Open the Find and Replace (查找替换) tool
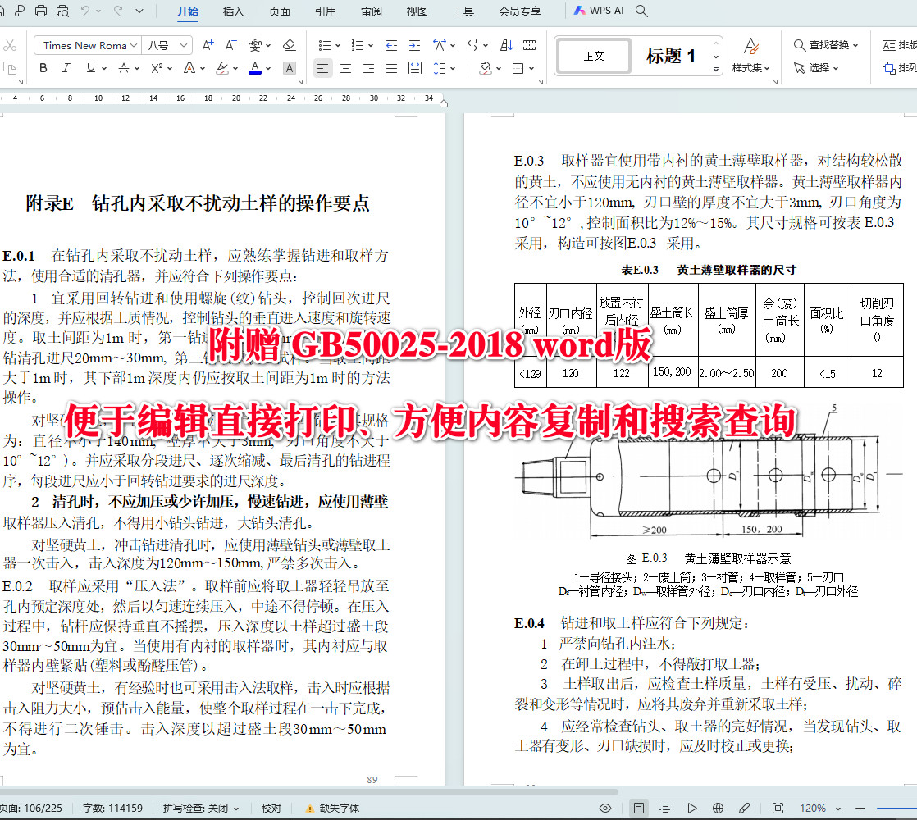Viewport: 917px width, 820px height. click(822, 45)
